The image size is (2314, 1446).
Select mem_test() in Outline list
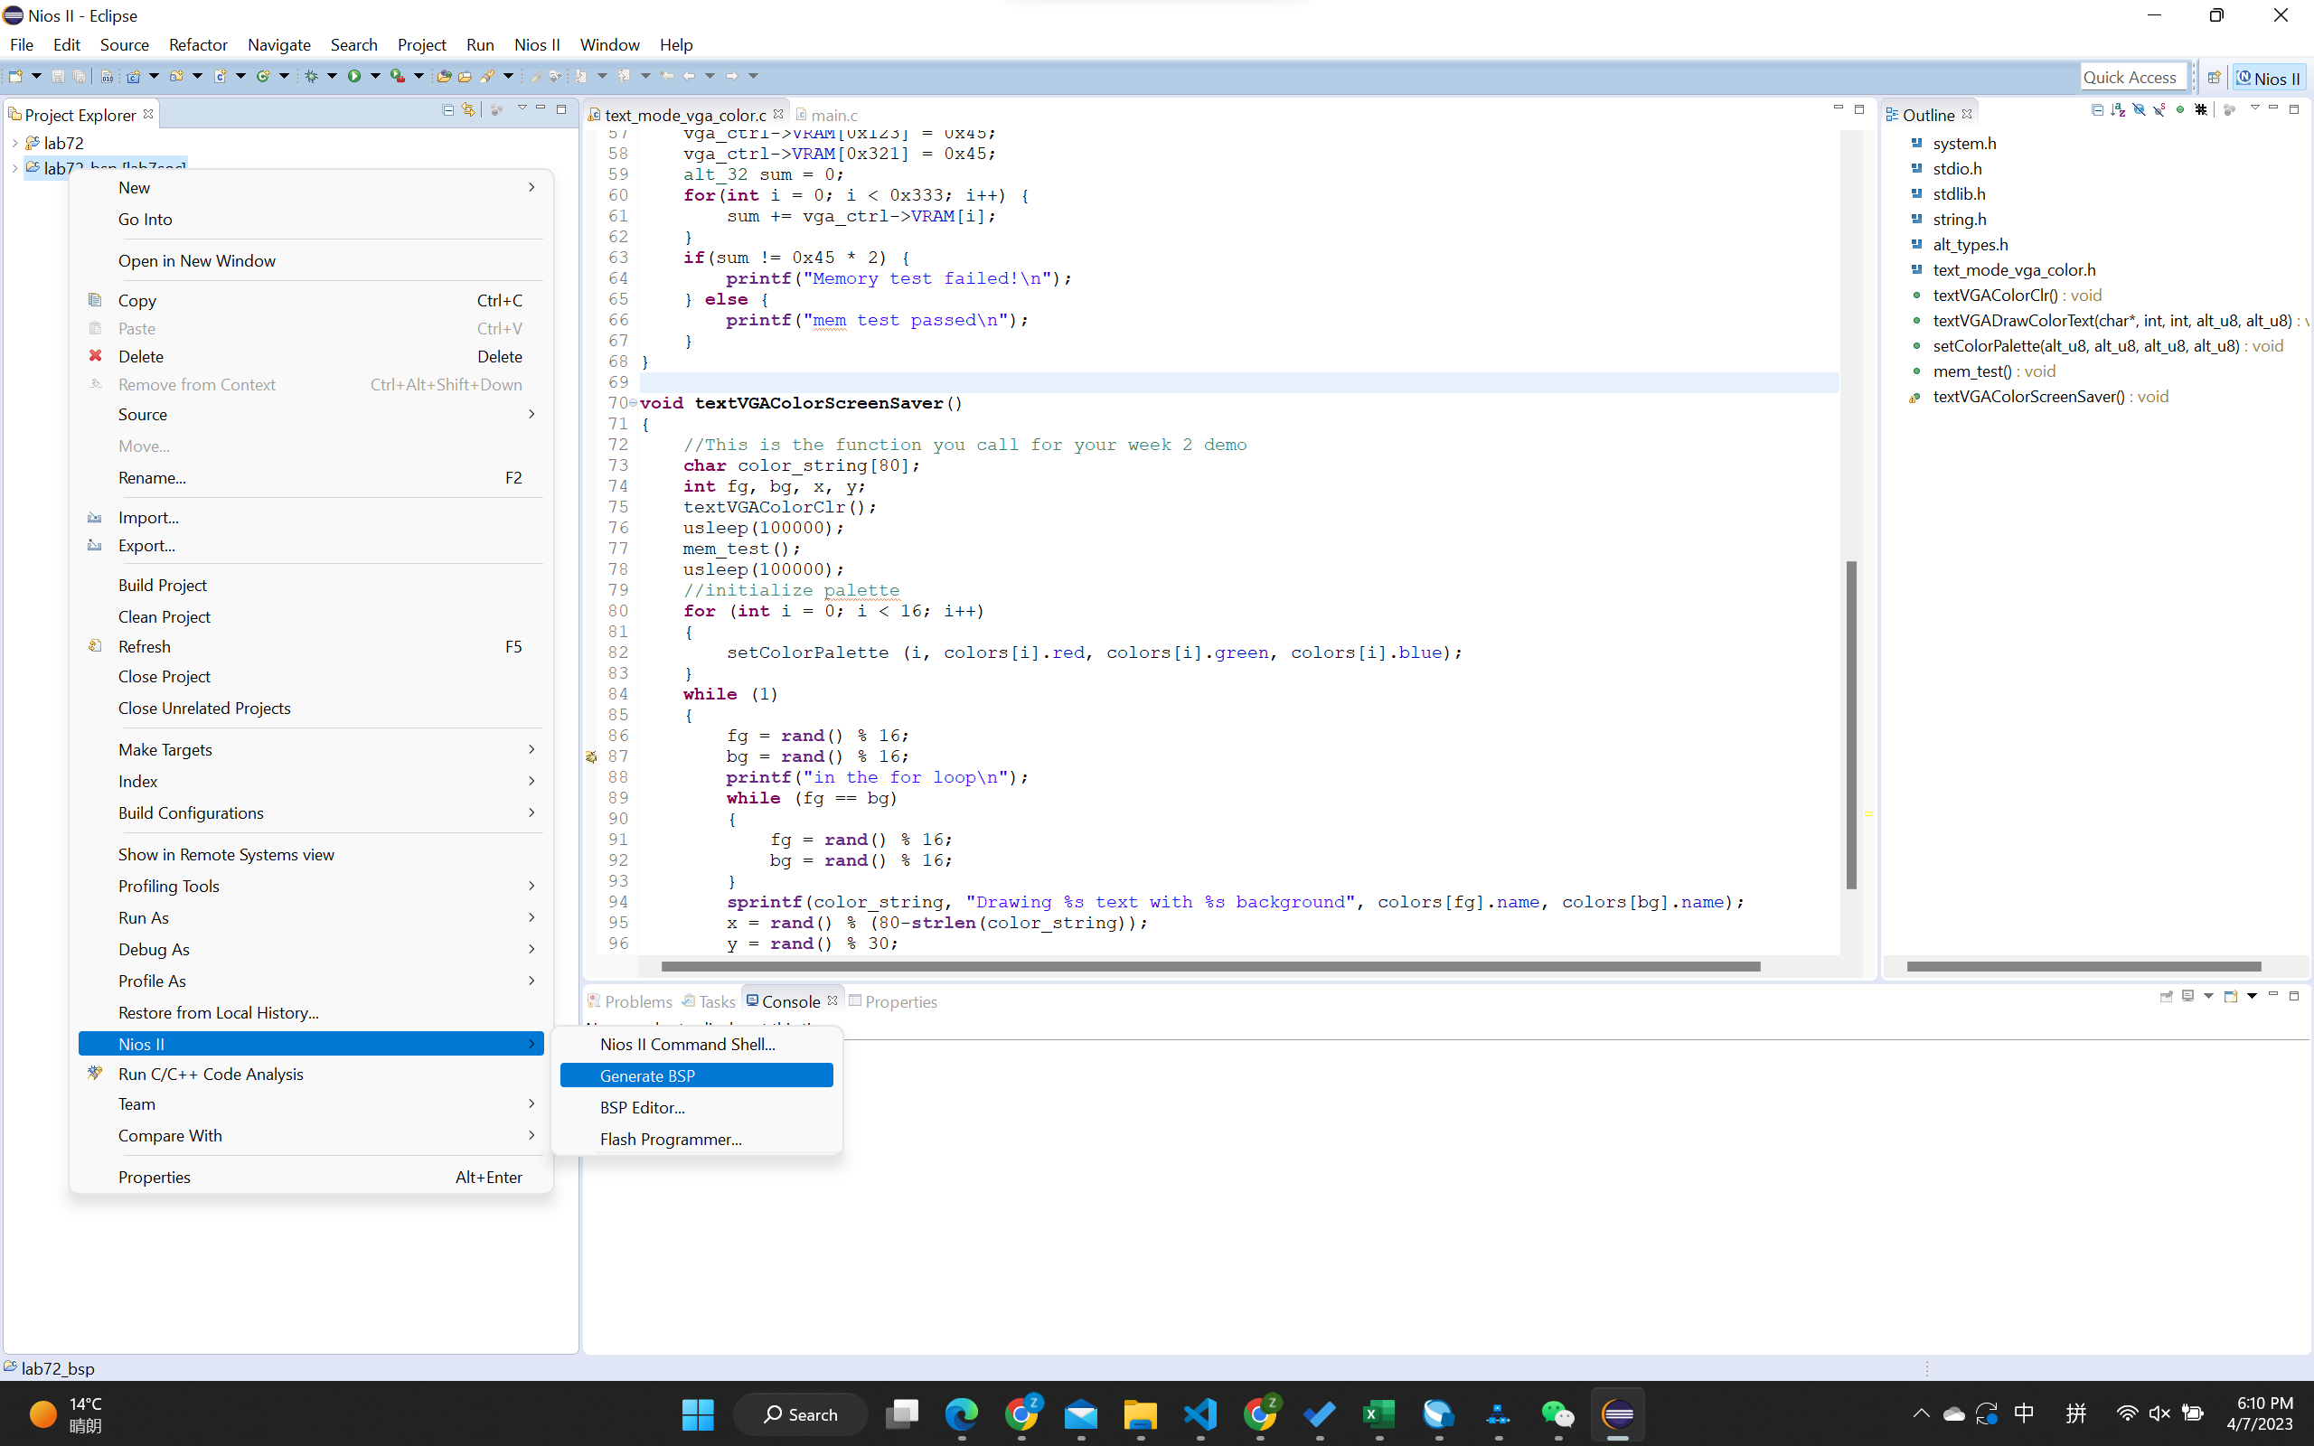tap(1994, 371)
